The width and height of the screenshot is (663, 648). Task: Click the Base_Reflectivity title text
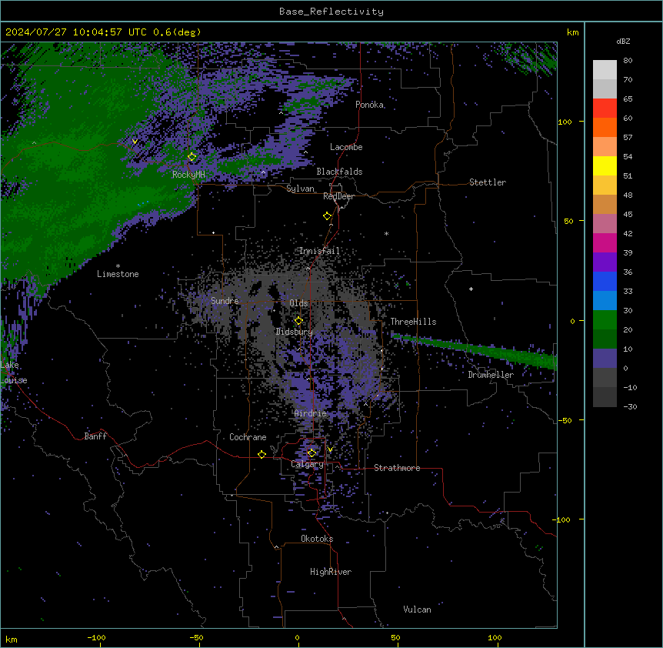tap(331, 12)
